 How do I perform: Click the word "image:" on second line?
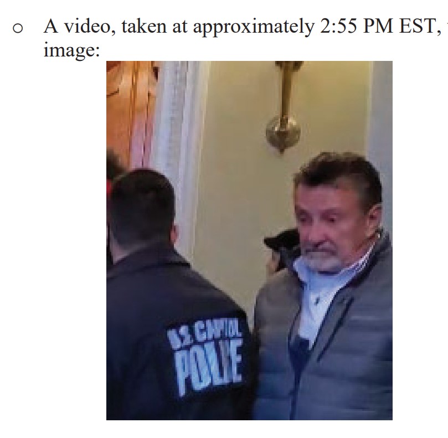click(72, 50)
